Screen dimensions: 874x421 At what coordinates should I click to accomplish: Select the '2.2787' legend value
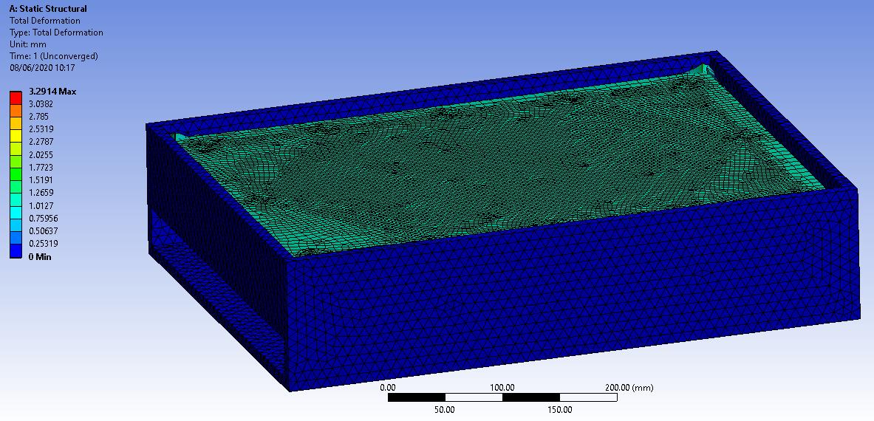pyautogui.click(x=40, y=142)
